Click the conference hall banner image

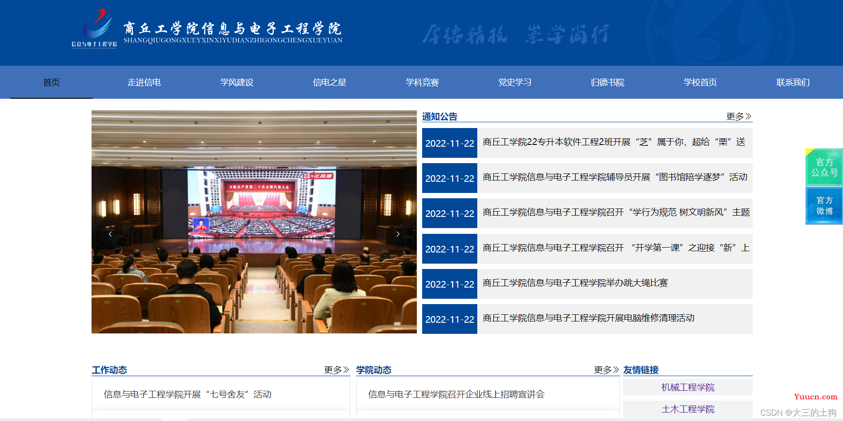[x=254, y=222]
